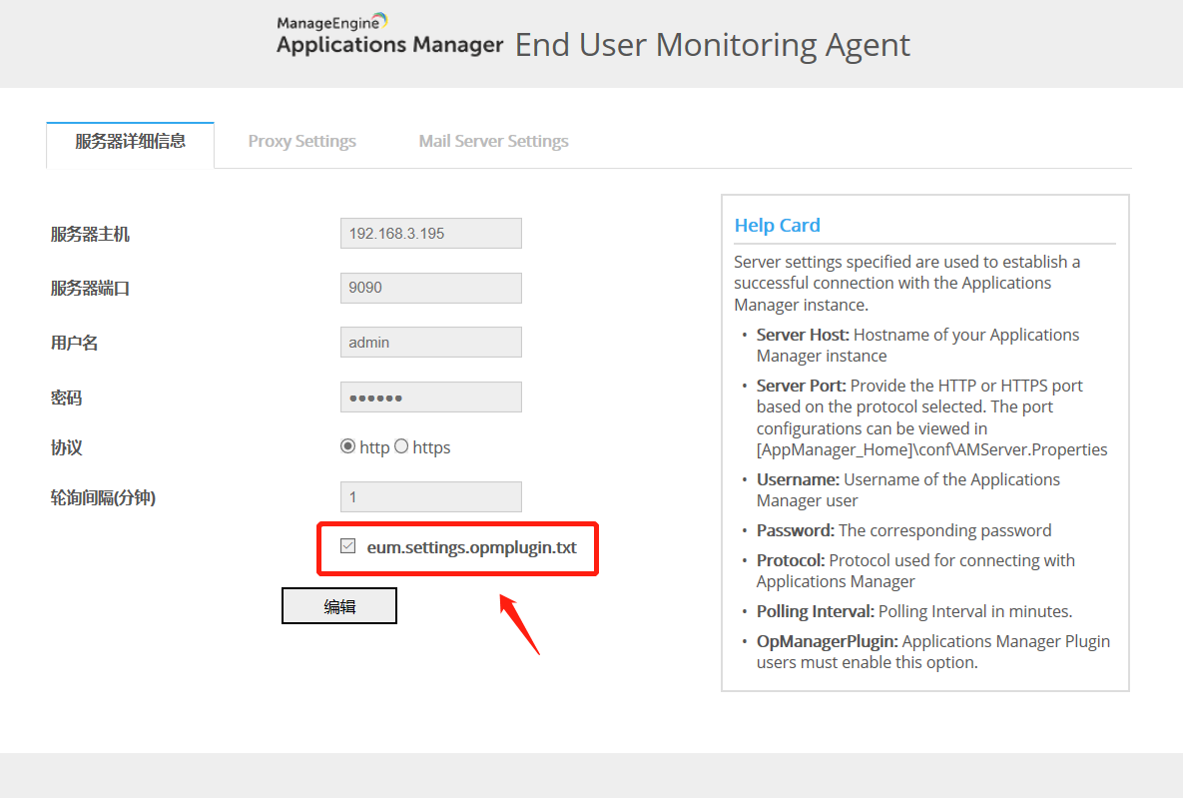Viewport: 1183px width, 798px height.
Task: Click the 服务器主机 label
Action: coord(90,234)
